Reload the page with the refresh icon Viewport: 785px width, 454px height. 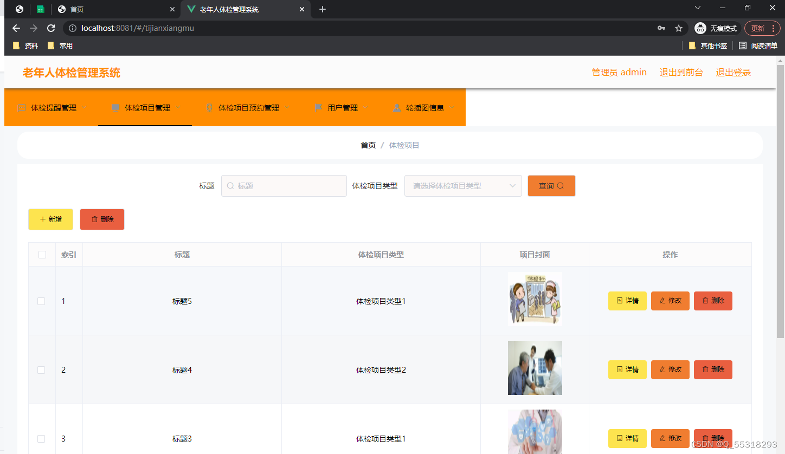(x=51, y=28)
